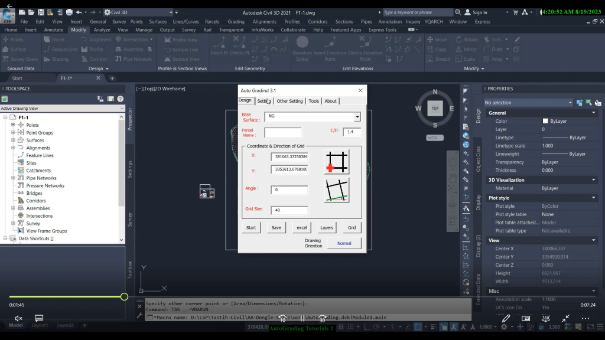Click the Parcel Name input field

tap(282, 132)
